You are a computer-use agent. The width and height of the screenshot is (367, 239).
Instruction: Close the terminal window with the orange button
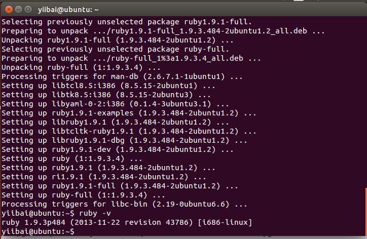[7, 8]
